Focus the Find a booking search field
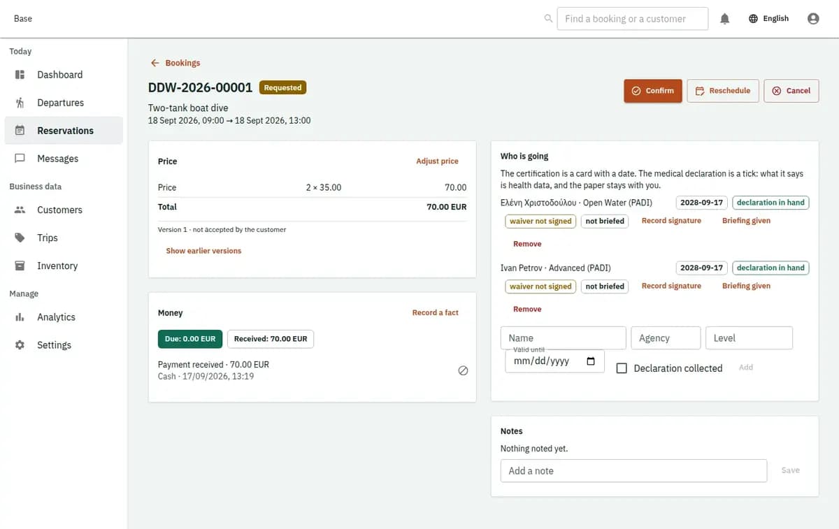 tap(633, 19)
